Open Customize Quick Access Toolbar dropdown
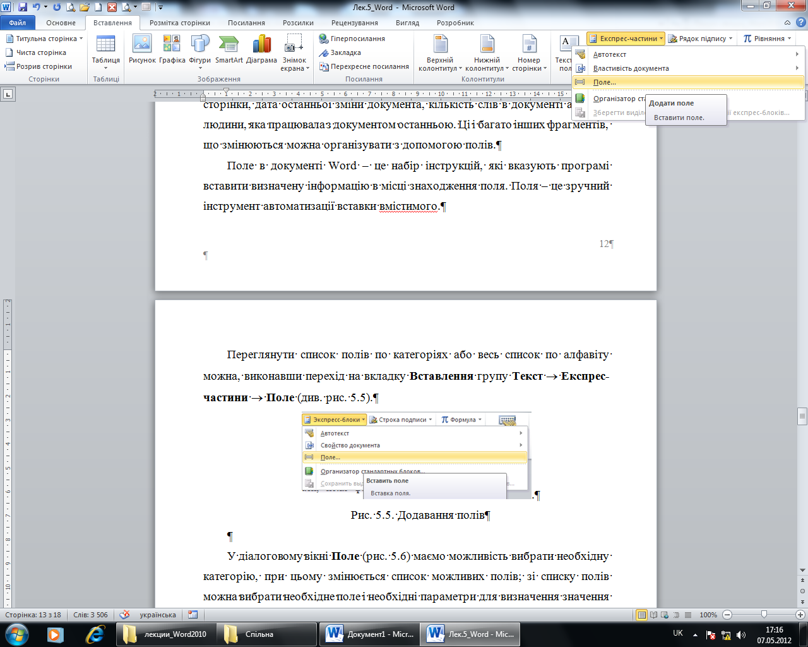 click(160, 8)
